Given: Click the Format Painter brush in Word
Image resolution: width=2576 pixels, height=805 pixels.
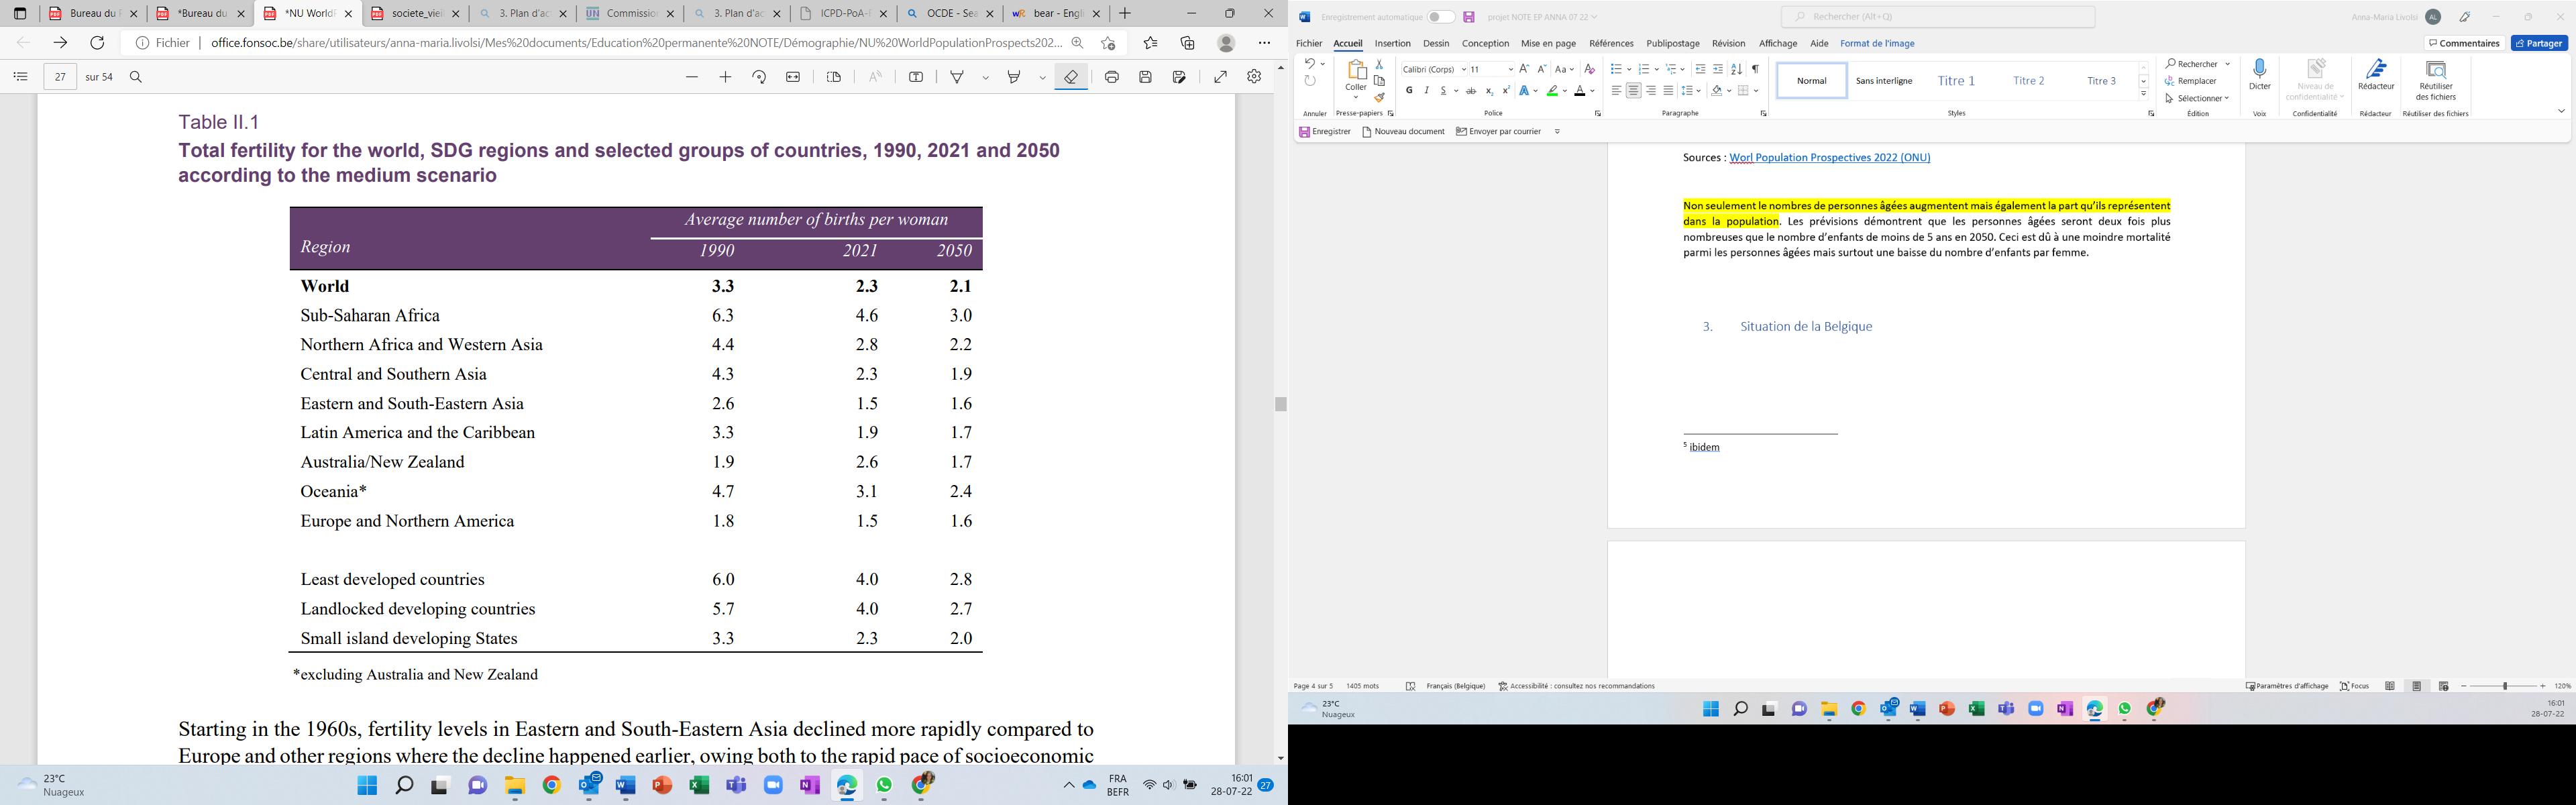Looking at the screenshot, I should [1379, 98].
